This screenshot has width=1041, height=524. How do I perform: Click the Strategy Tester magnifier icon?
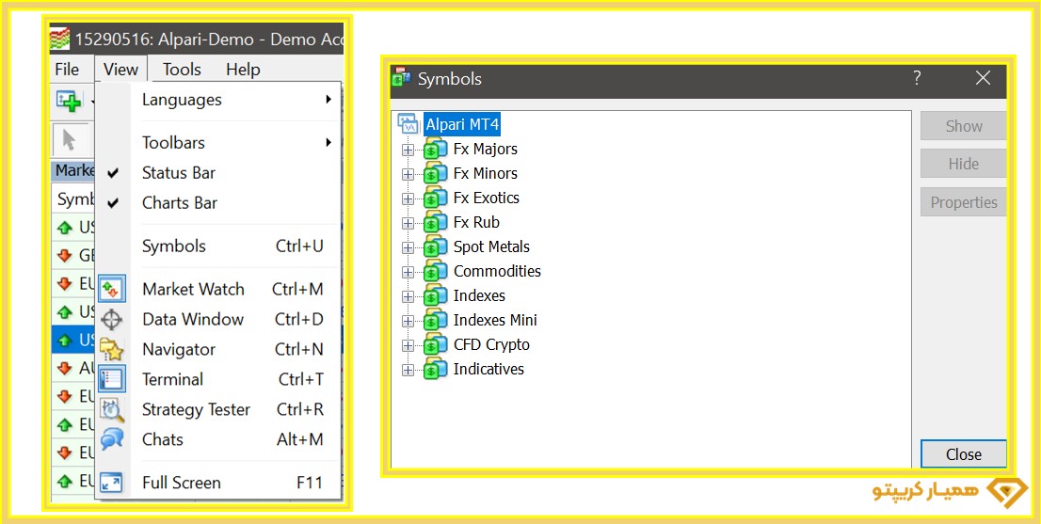[x=111, y=410]
